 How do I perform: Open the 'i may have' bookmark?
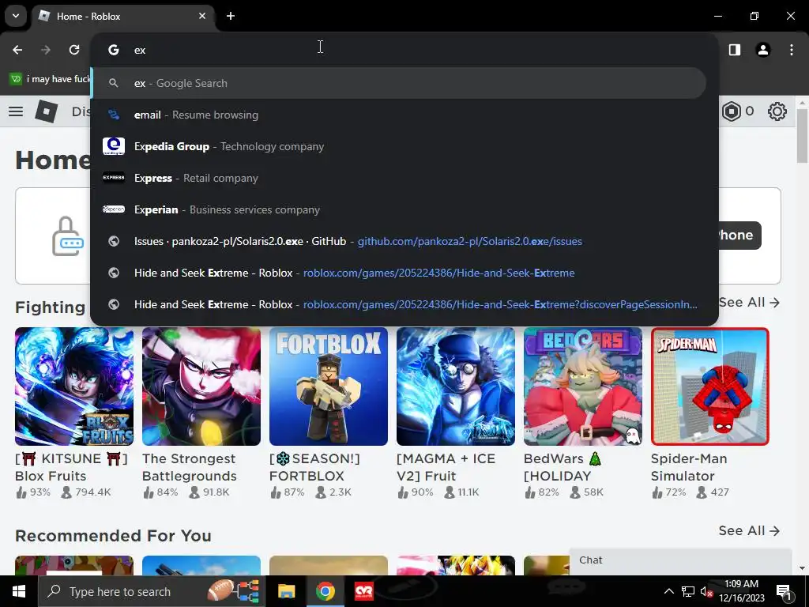click(51, 79)
